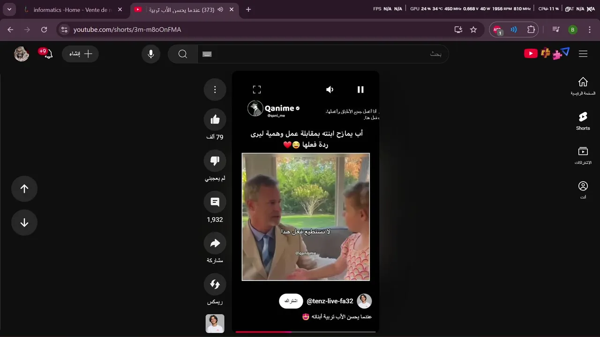Open the Remix option icon
Viewport: 600px width, 337px height.
point(215,285)
